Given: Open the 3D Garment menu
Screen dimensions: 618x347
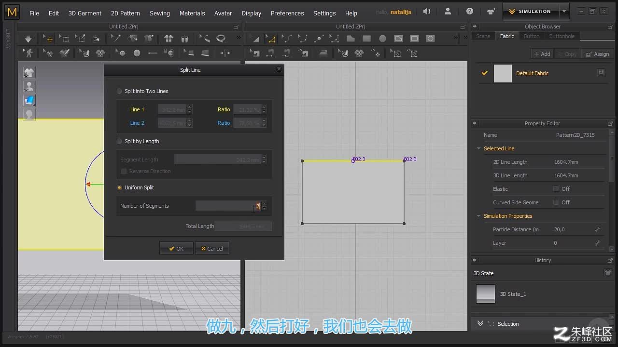Looking at the screenshot, I should coord(85,13).
